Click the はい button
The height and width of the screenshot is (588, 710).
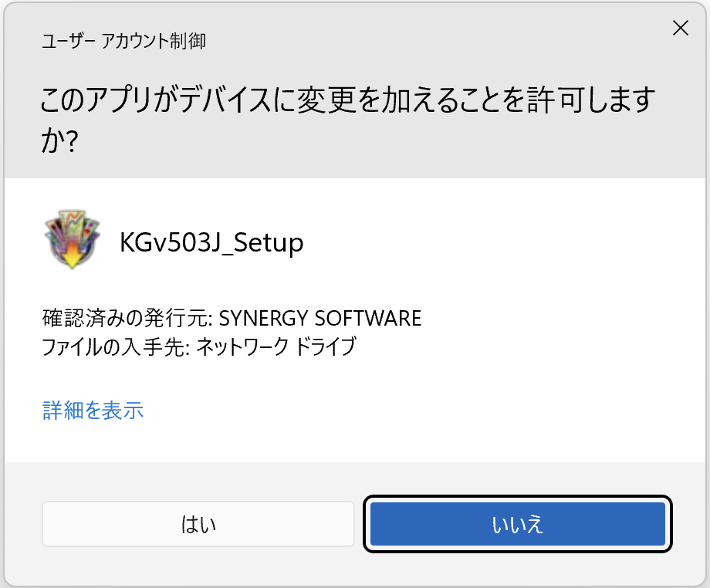point(198,525)
